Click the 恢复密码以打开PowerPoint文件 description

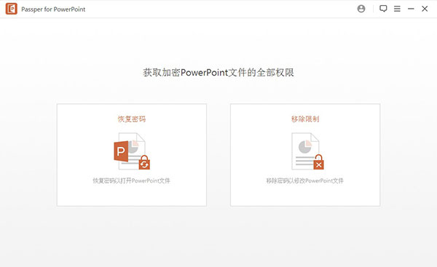pos(132,180)
